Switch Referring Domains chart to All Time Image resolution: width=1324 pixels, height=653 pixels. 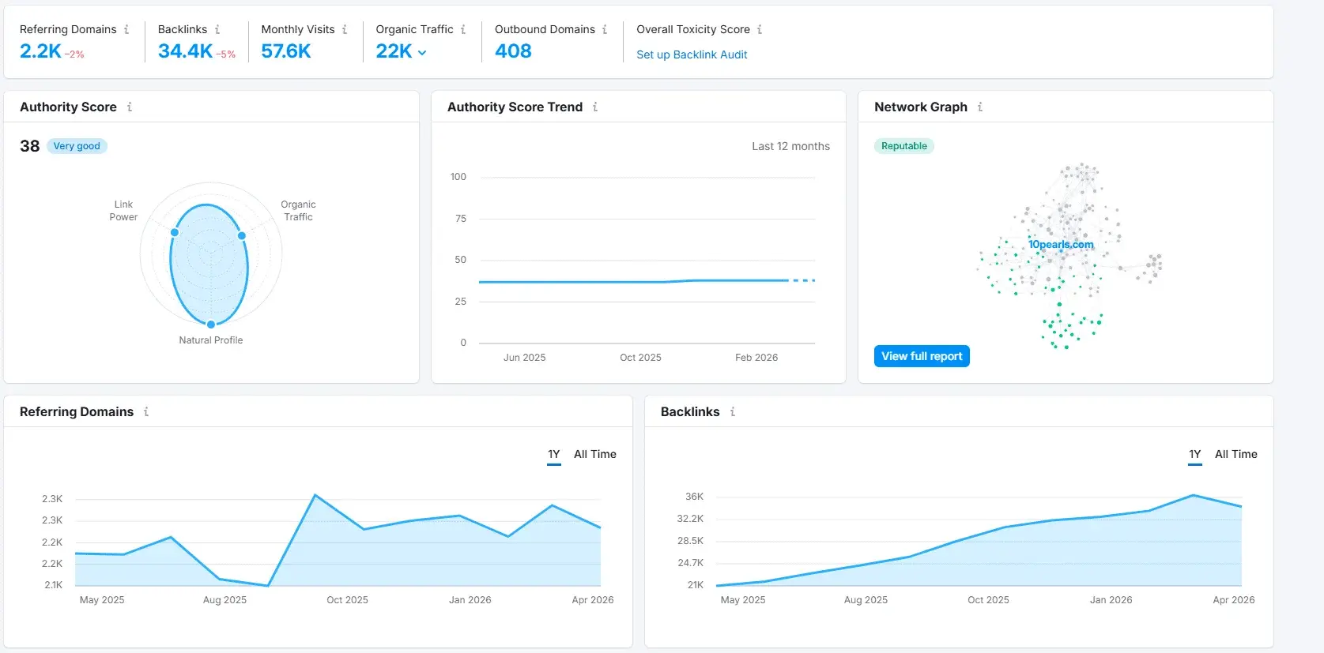594,454
